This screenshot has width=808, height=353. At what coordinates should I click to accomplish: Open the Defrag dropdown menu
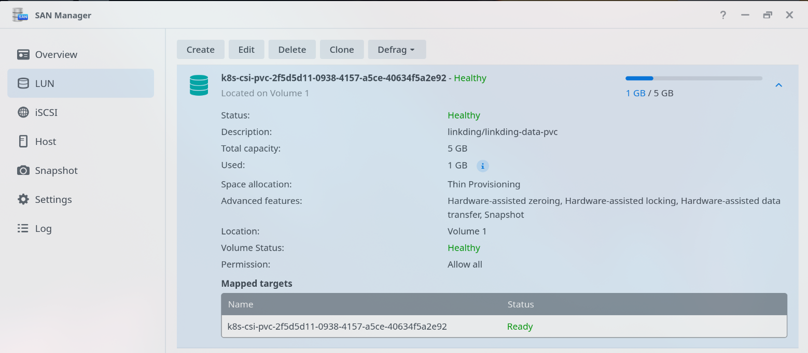[x=397, y=49]
